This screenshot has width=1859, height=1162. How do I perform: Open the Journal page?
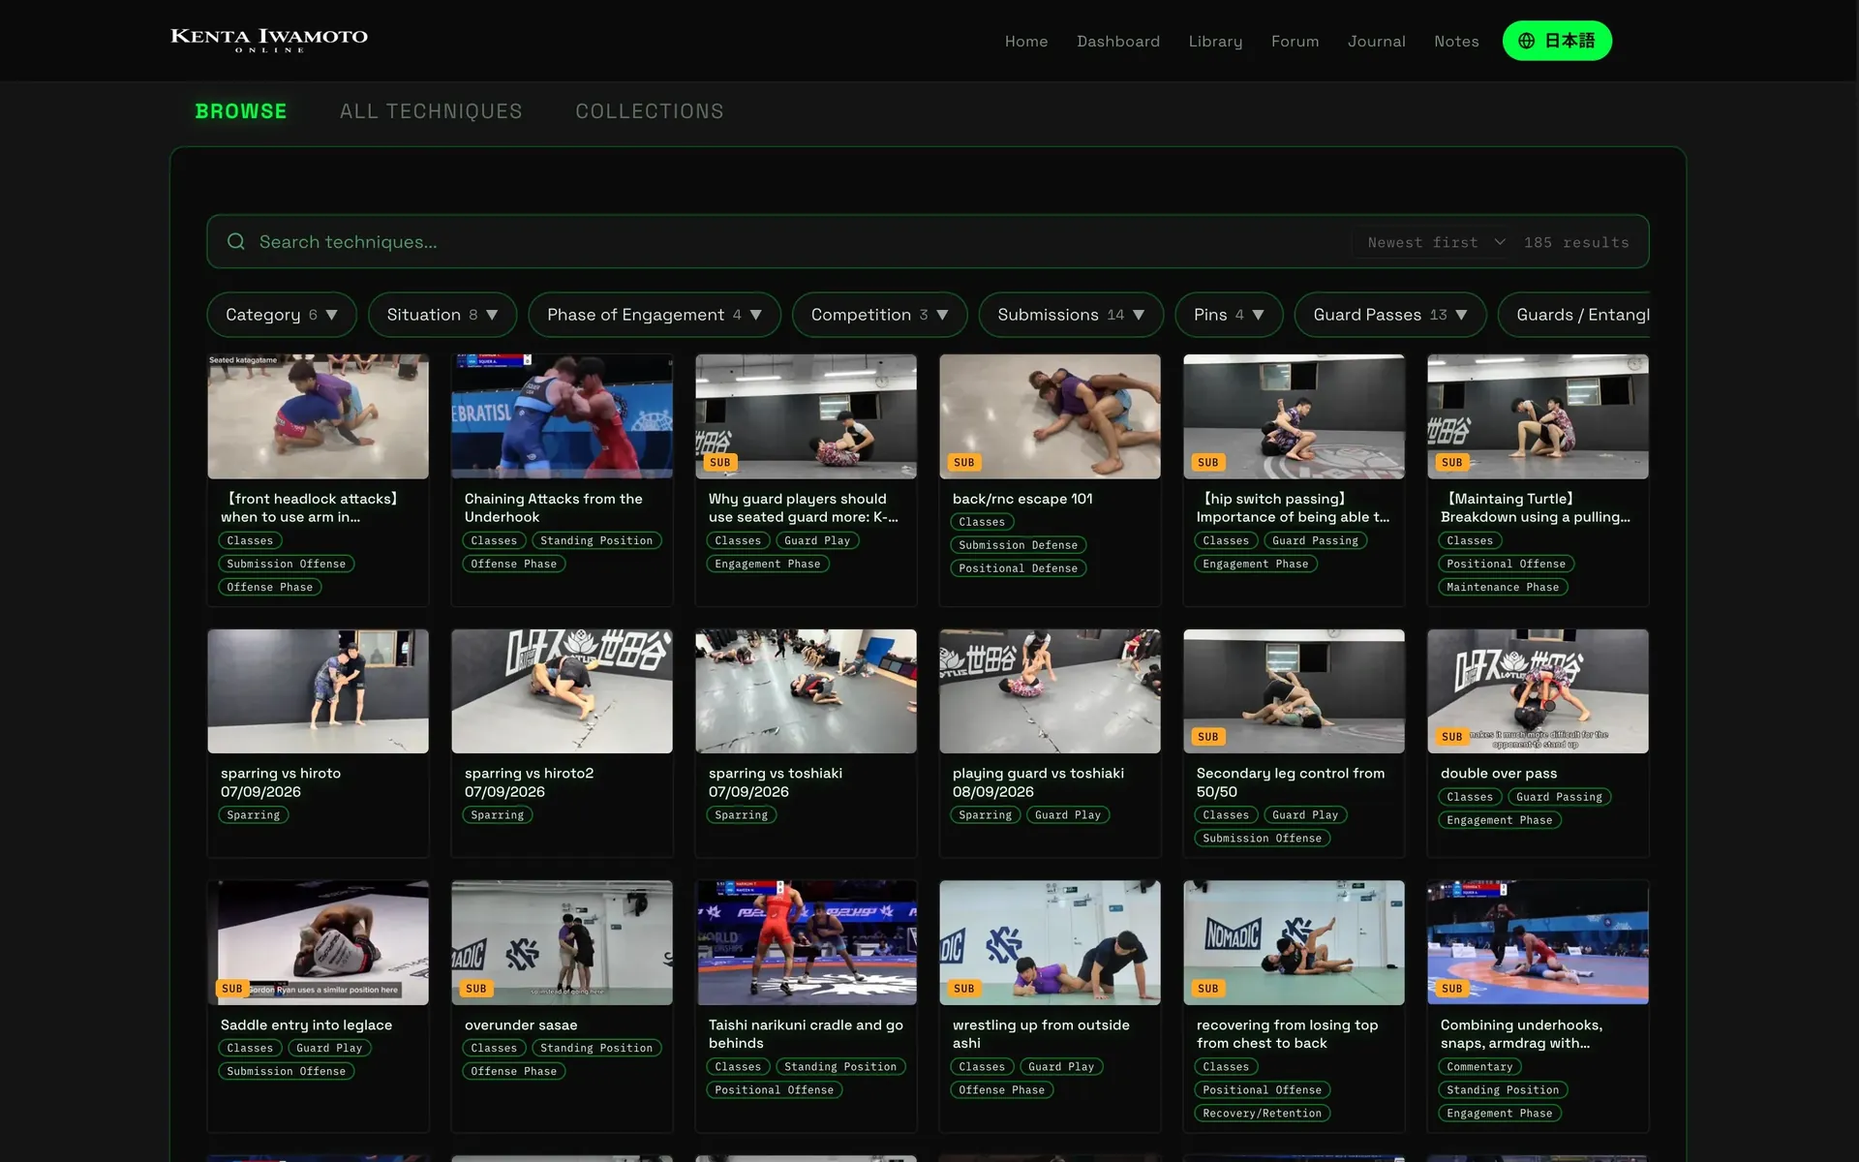click(1376, 41)
